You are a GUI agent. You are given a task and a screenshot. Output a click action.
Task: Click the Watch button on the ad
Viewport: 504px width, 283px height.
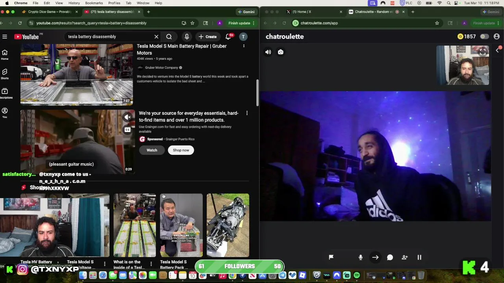152,150
